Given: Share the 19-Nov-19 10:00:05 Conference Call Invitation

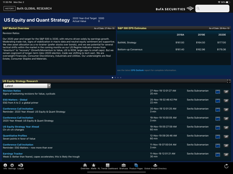Looking at the screenshot, I should point(226,119).
